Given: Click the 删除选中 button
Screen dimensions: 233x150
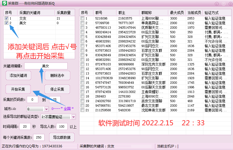Looking at the screenshot, I should (57, 76).
